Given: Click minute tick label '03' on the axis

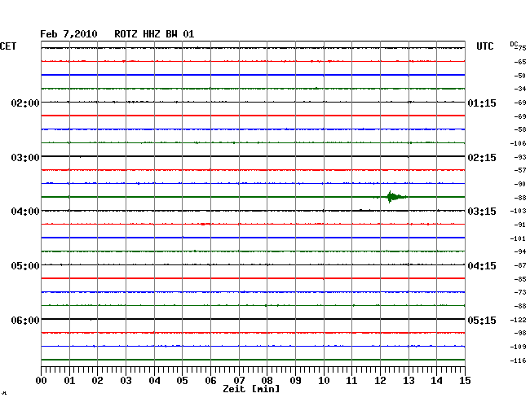Looking at the screenshot, I should click(x=126, y=381).
